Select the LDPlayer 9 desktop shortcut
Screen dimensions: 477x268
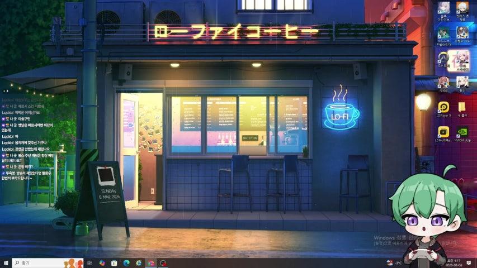click(443, 109)
